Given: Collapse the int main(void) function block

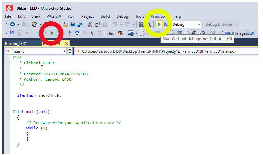Looking at the screenshot, I should (15, 112).
